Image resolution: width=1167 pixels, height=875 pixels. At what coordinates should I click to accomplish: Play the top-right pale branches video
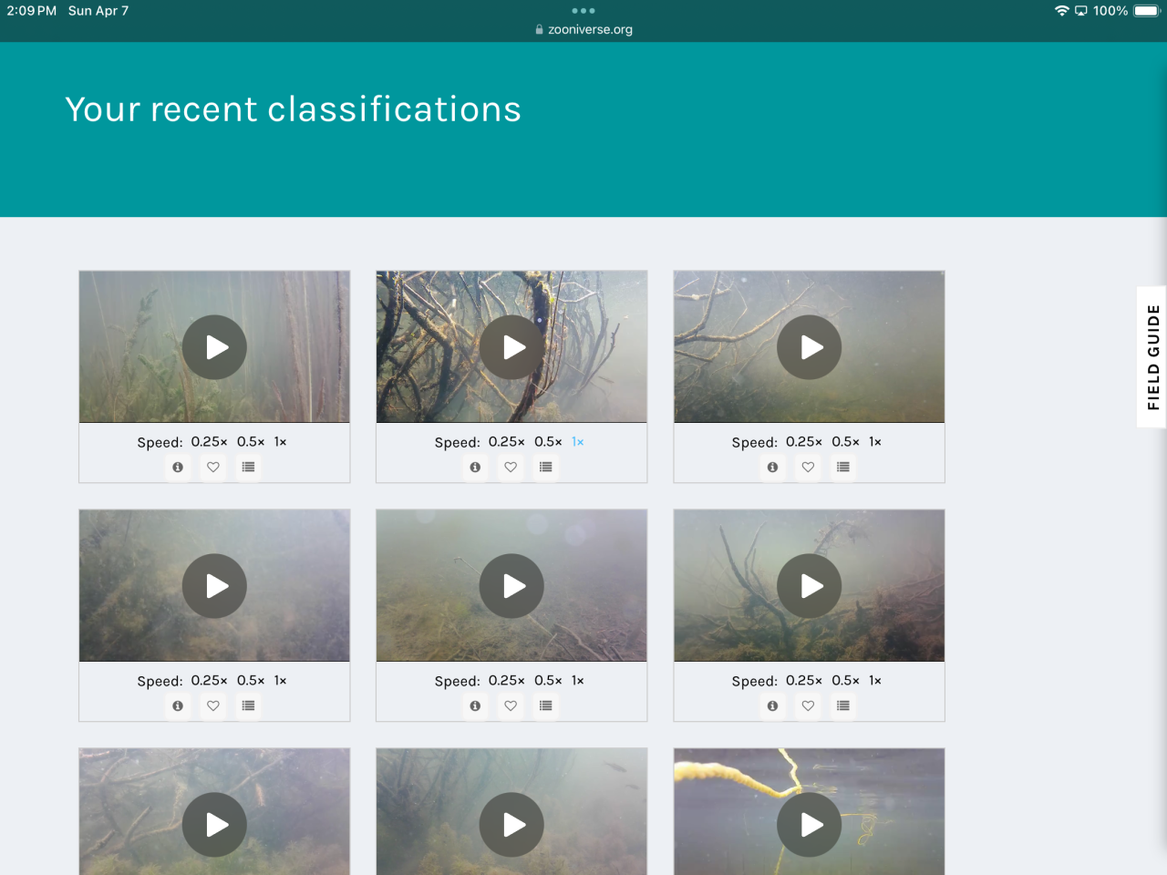[809, 347]
